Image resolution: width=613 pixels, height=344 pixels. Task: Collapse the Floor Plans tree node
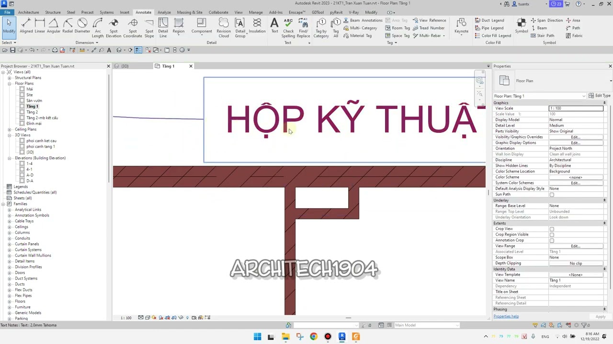(9, 84)
